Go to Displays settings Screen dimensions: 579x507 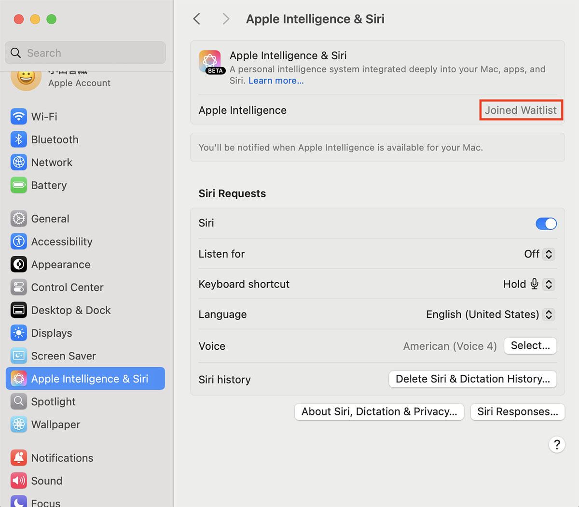(85, 333)
